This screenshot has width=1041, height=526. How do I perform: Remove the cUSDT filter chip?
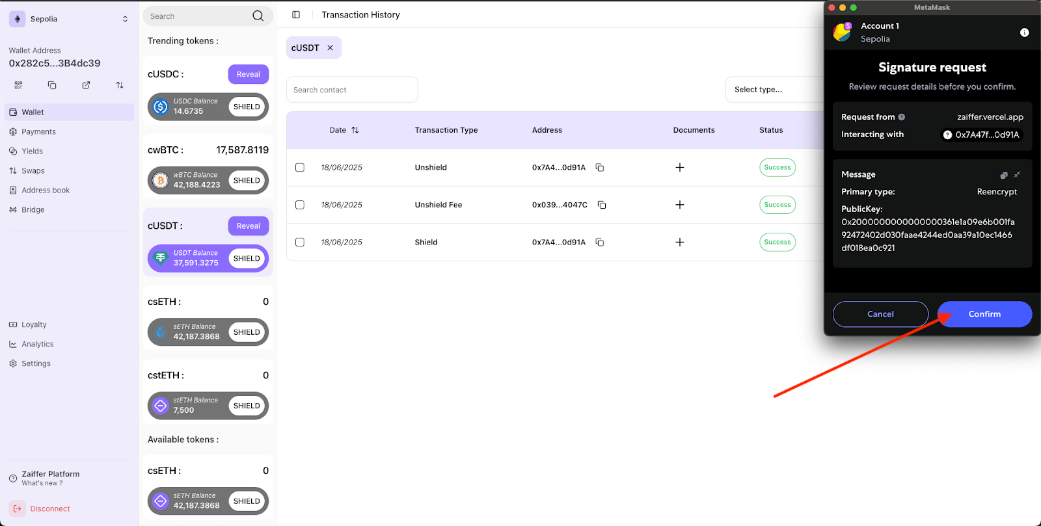[x=330, y=47]
